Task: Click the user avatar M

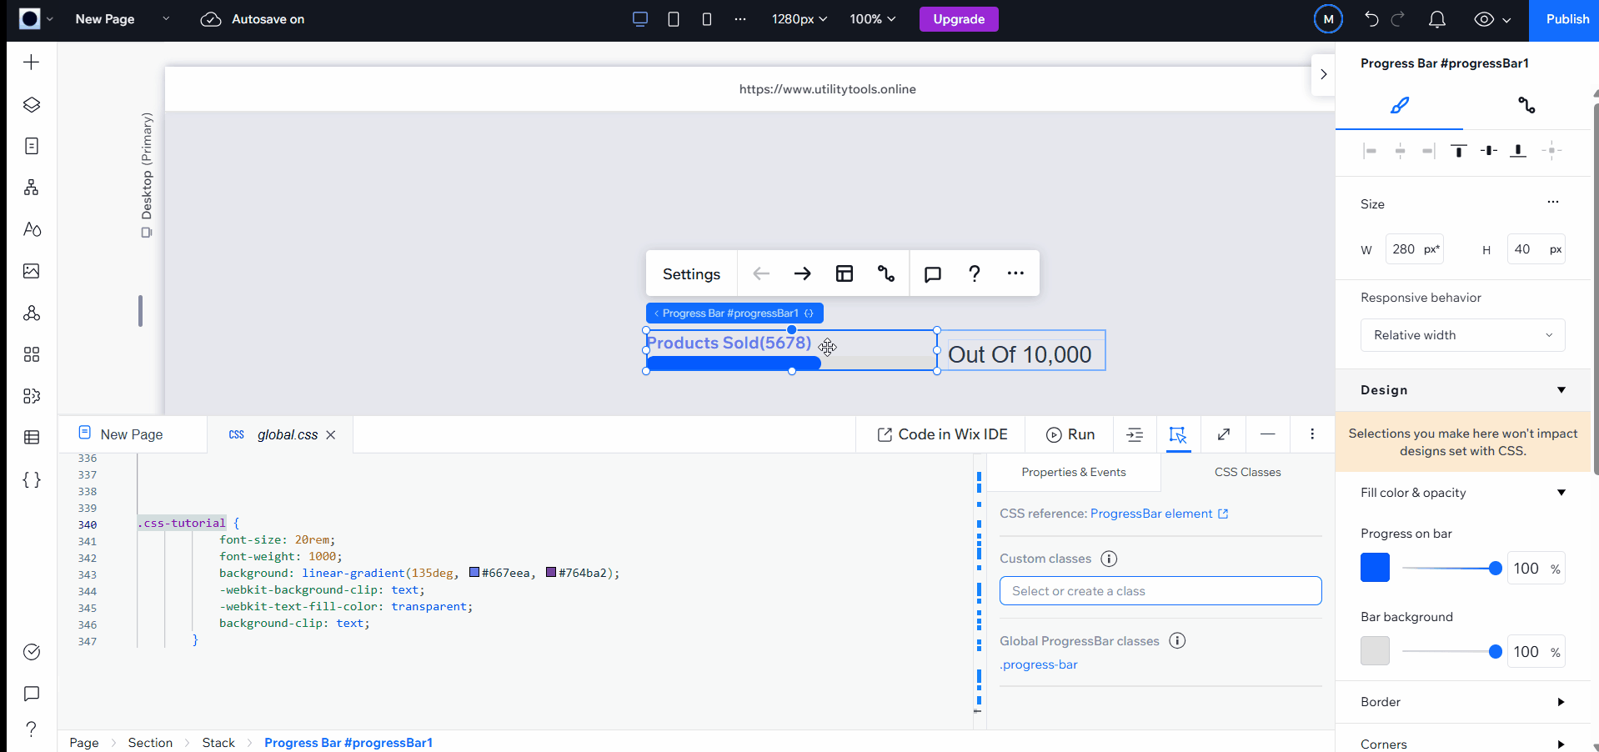Action: 1328,19
